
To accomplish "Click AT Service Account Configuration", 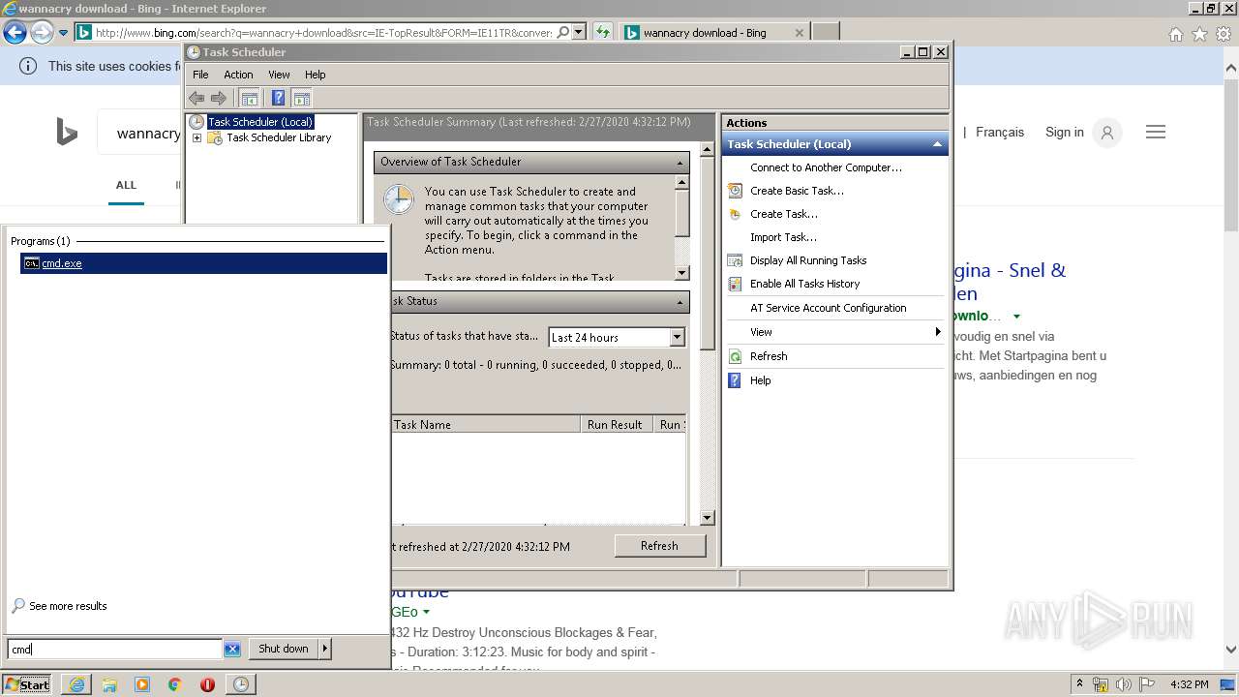I will click(x=829, y=308).
